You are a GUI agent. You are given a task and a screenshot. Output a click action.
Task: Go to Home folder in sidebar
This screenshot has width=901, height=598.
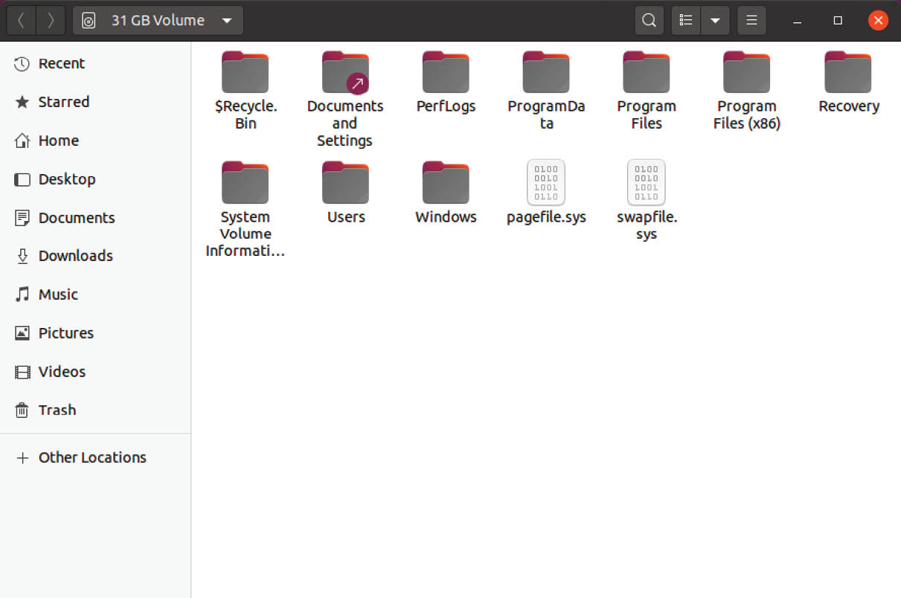tap(58, 141)
